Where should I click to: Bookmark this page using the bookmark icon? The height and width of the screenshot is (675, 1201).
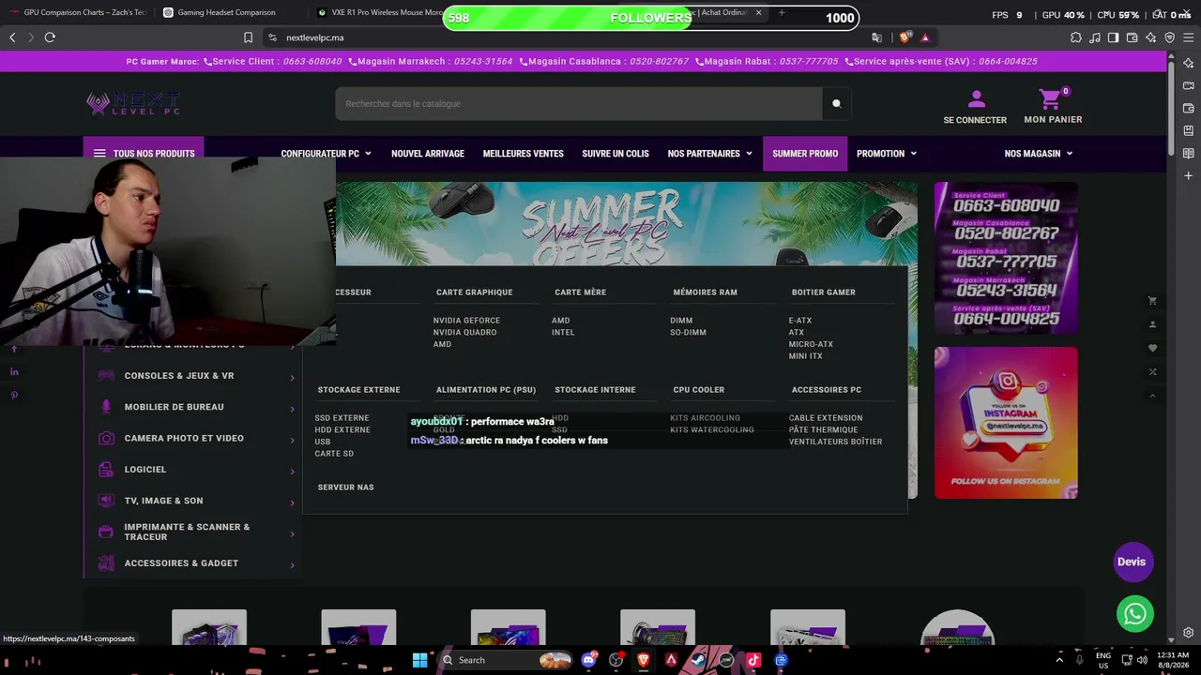[248, 37]
